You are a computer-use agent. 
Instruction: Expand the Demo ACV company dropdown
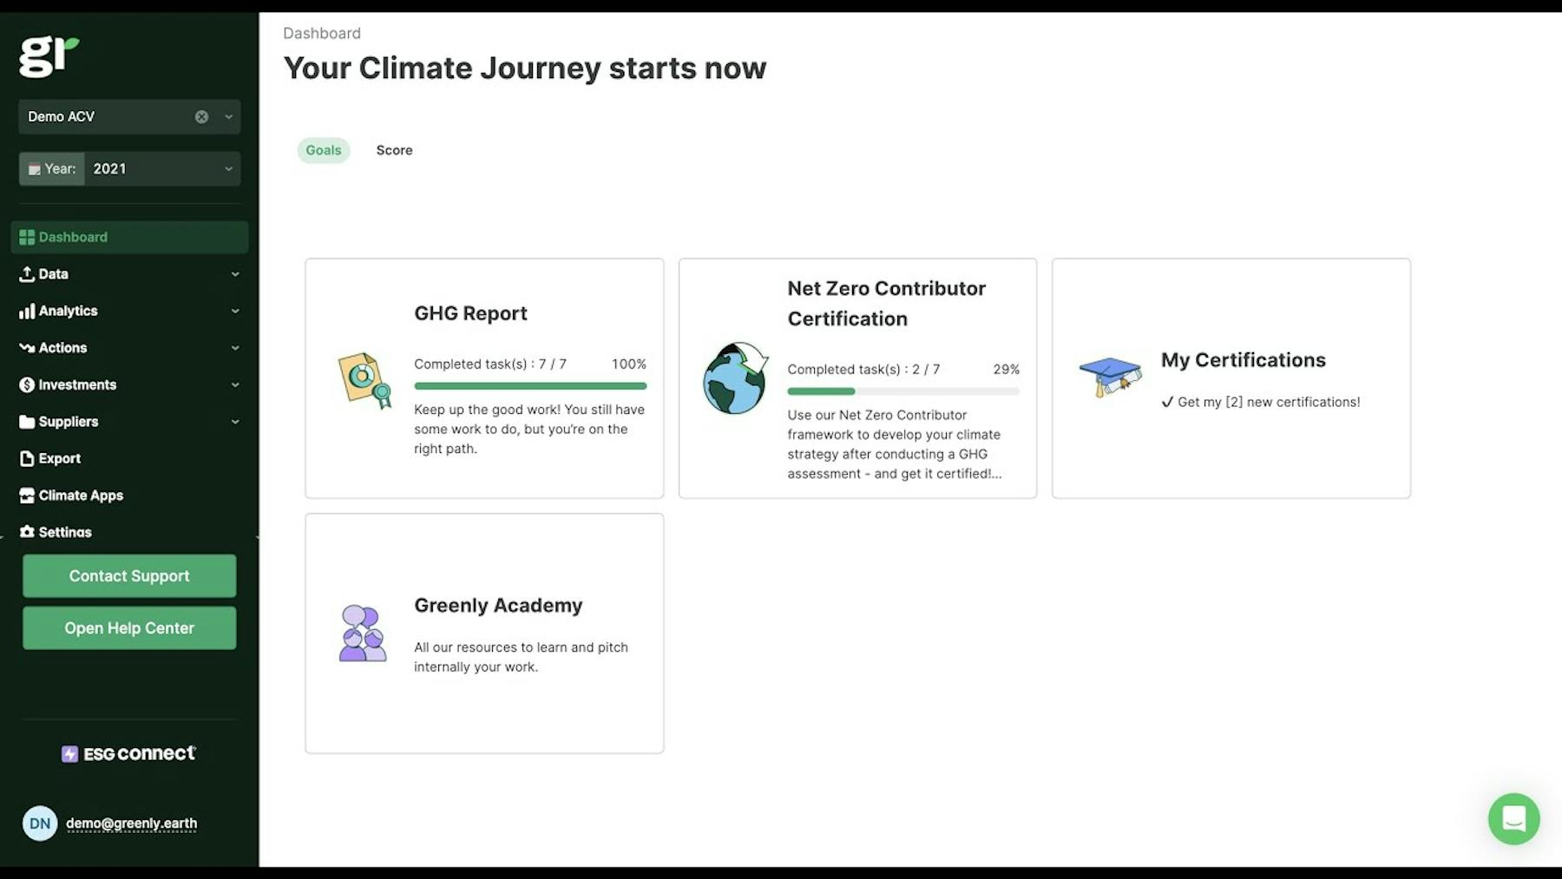pos(228,116)
